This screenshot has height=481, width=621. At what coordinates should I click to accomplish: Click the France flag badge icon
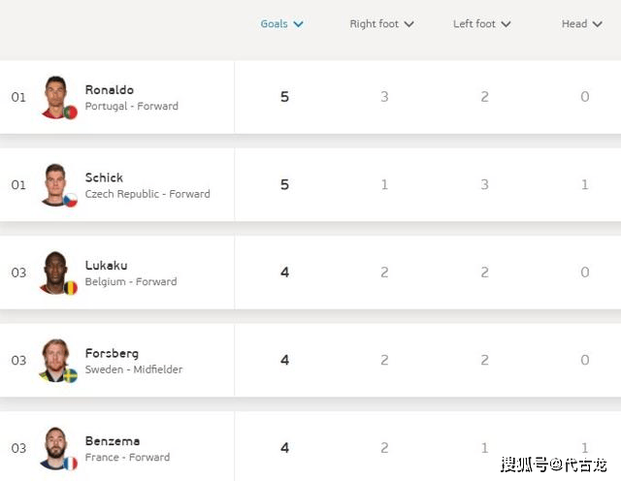coord(71,464)
